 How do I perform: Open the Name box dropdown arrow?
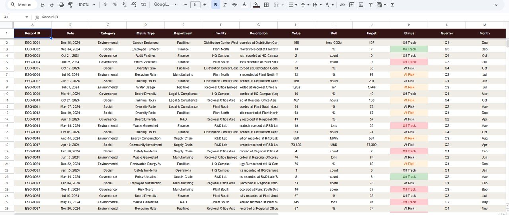pyautogui.click(x=27, y=17)
